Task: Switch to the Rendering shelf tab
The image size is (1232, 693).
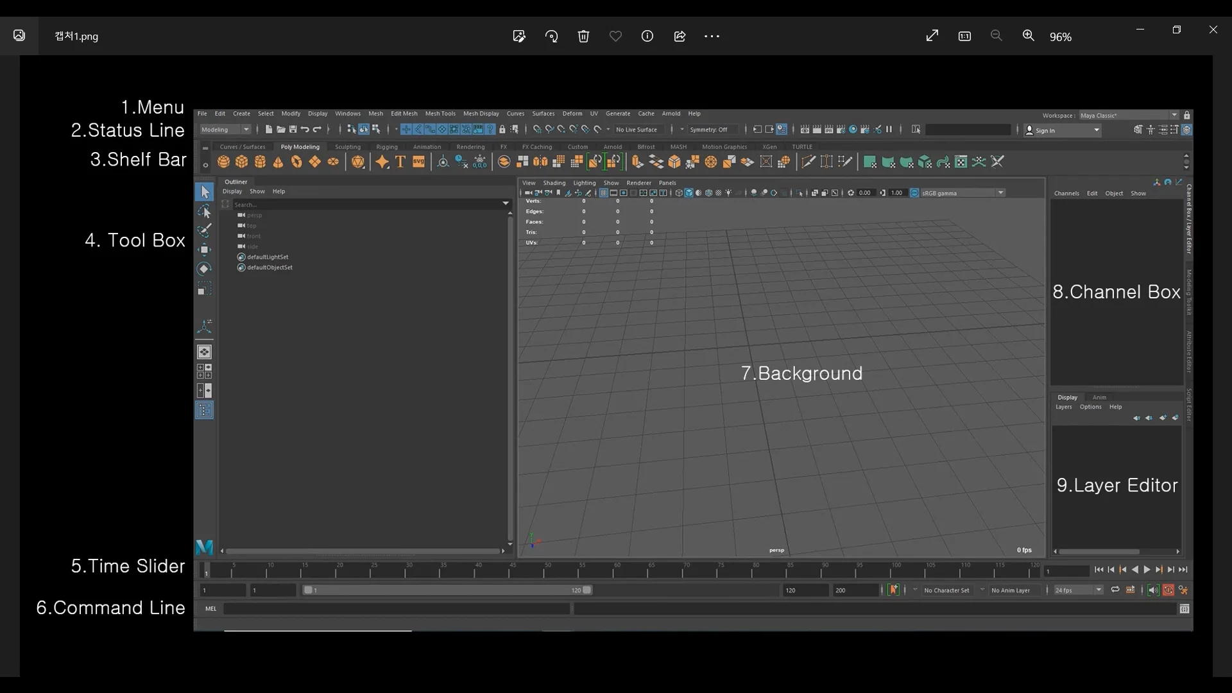Action: pyautogui.click(x=470, y=146)
